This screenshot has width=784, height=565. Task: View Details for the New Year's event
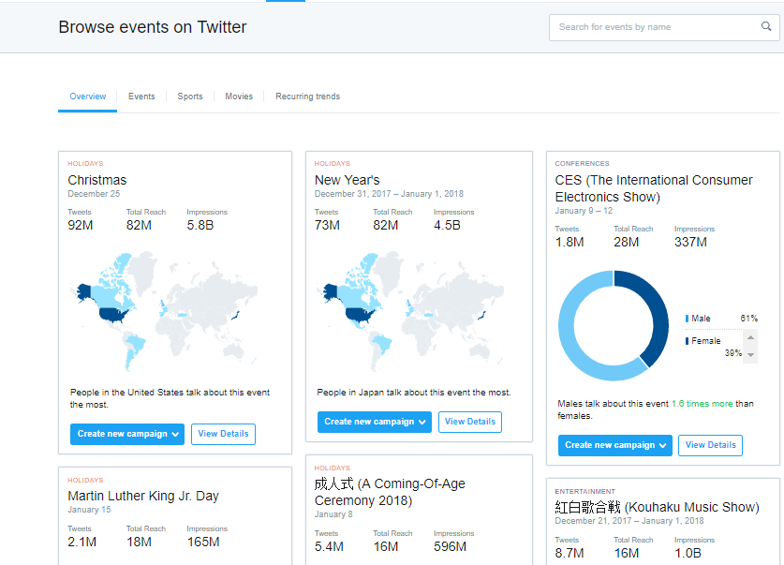pyautogui.click(x=470, y=422)
